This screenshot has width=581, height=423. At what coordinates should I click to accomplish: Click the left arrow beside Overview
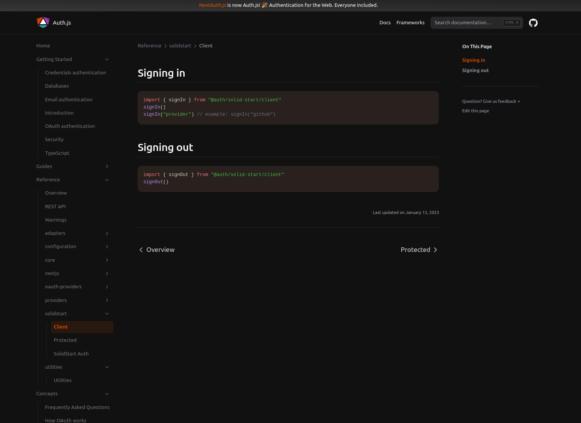tap(141, 250)
